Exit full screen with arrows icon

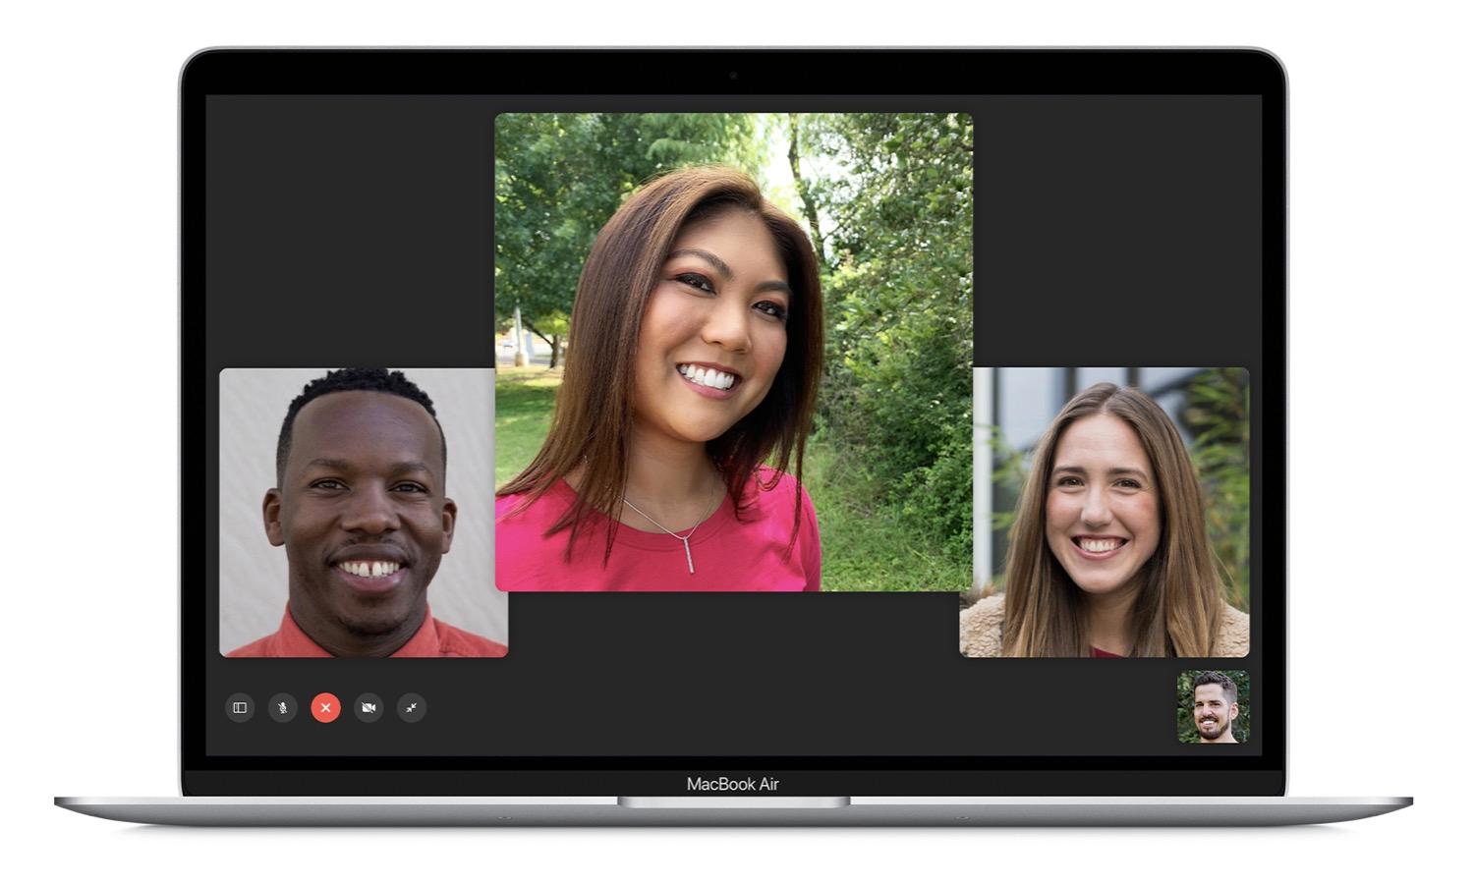(412, 707)
